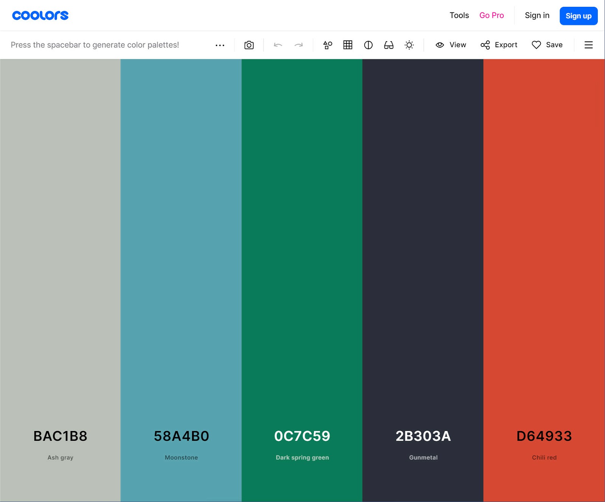Click the Sign in link
This screenshot has height=502, width=605.
pyautogui.click(x=537, y=15)
